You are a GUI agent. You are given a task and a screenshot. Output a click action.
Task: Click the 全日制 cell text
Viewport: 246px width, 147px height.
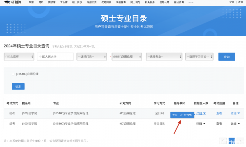click(x=159, y=113)
